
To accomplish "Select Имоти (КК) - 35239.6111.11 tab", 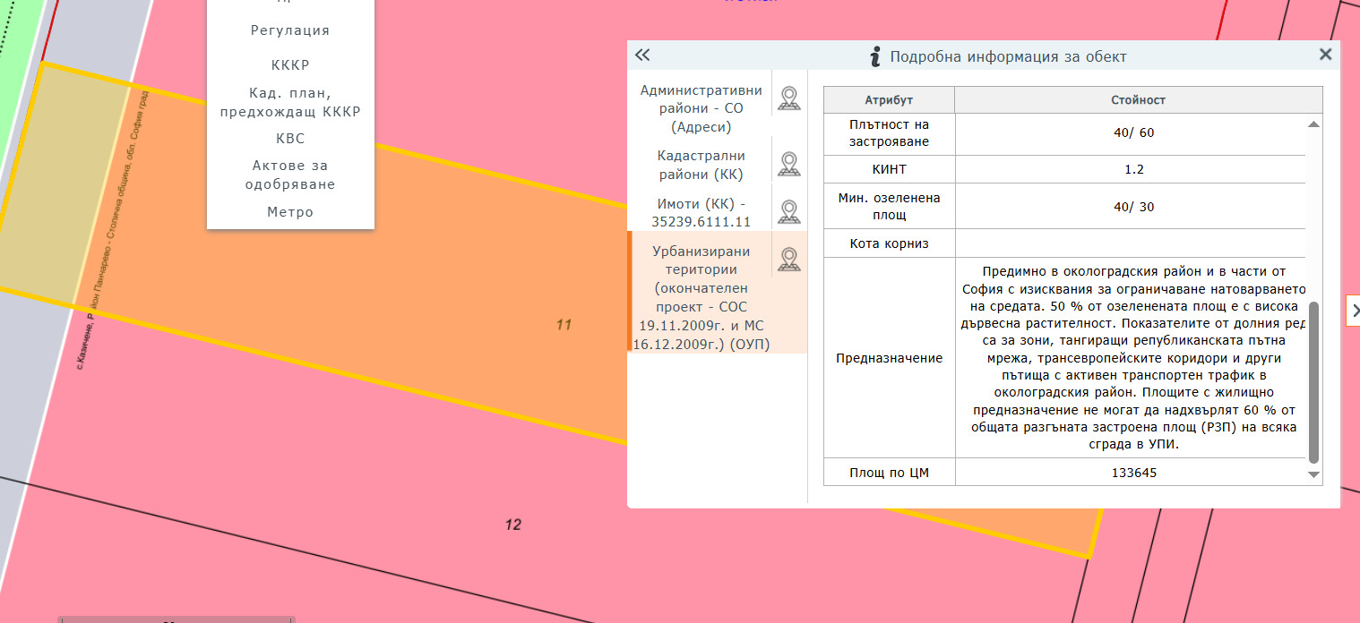I will (702, 212).
